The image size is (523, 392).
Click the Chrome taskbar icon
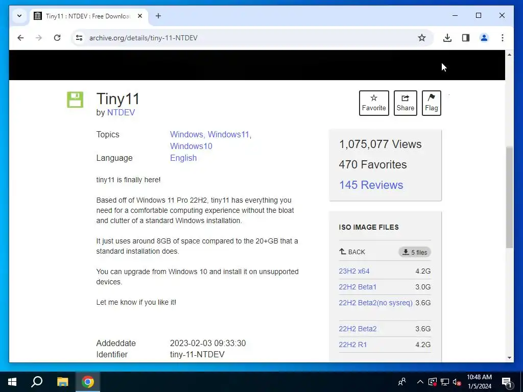pyautogui.click(x=88, y=382)
